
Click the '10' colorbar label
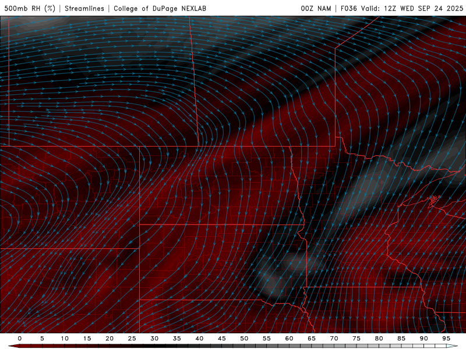click(65, 339)
